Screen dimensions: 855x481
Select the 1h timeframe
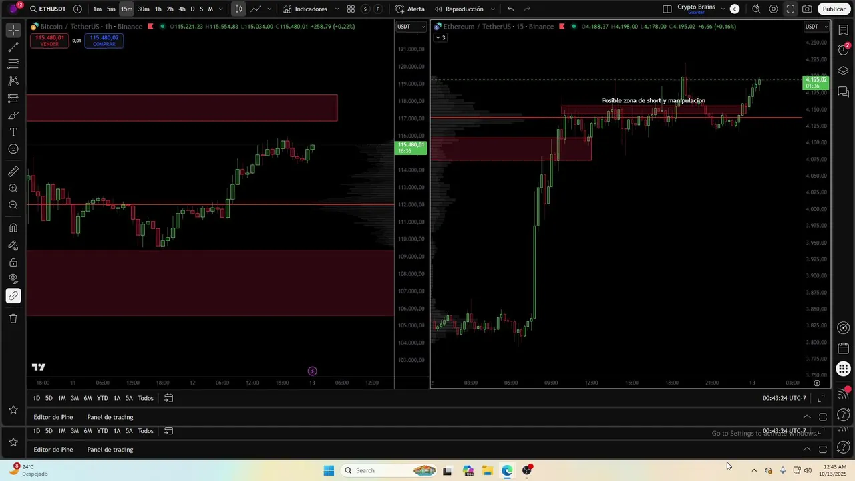coord(158,9)
